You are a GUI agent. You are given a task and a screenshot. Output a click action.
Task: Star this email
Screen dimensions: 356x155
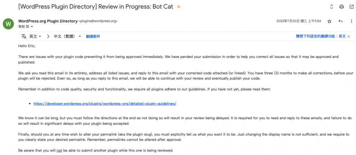click(329, 21)
